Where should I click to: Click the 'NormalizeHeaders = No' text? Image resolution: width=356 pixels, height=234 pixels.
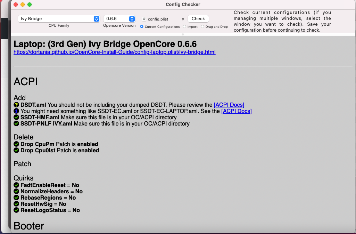pyautogui.click(x=51, y=191)
